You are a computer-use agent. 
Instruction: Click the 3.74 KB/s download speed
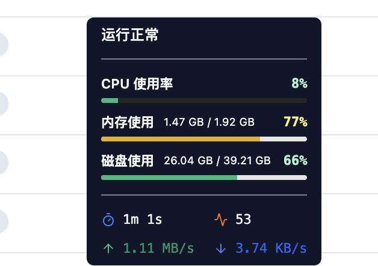pos(271,248)
